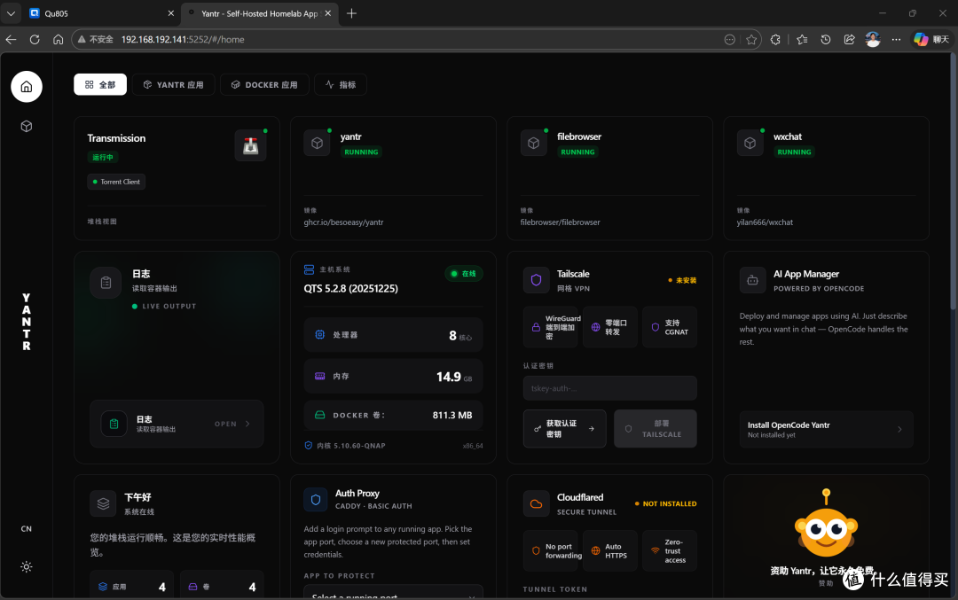The width and height of the screenshot is (958, 600).
Task: Click the 日志 clipboard icon at card top
Action: click(x=106, y=283)
